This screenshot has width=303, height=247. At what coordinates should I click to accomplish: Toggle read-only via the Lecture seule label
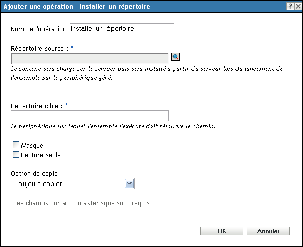click(41, 155)
